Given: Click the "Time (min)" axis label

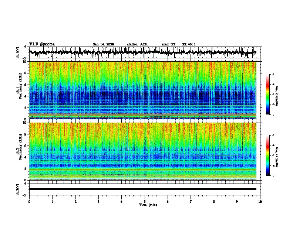Looking at the screenshot, I should 148,205.
